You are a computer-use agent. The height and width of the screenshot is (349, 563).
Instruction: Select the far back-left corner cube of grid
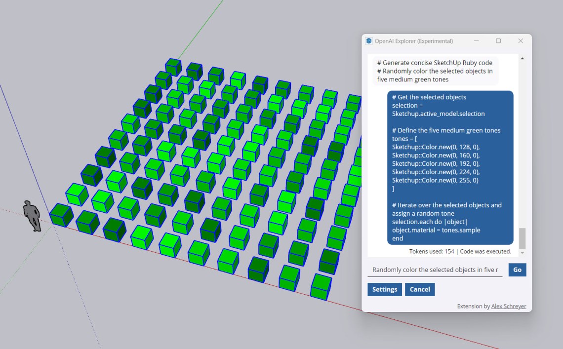(x=173, y=67)
